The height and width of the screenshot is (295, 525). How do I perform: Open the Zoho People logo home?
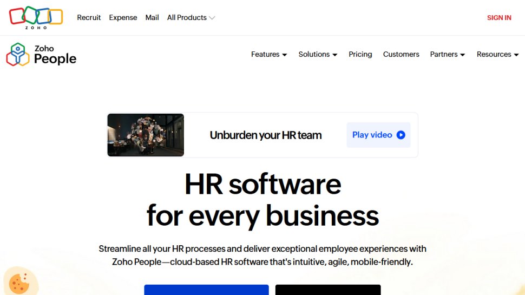pyautogui.click(x=41, y=54)
